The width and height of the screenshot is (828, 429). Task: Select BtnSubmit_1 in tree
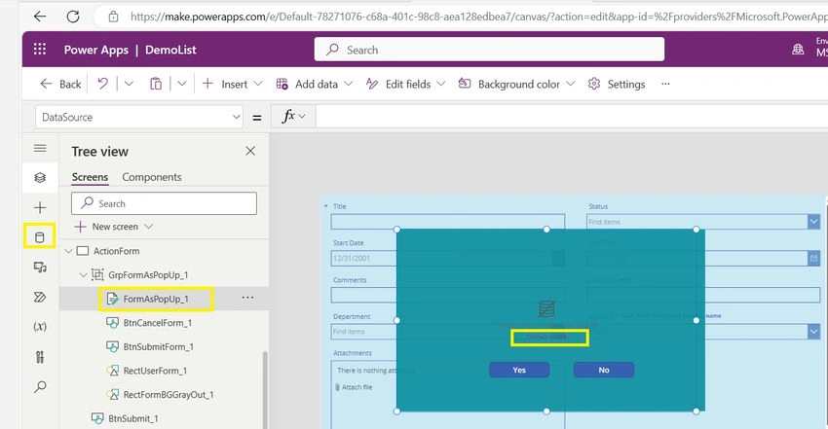(132, 418)
